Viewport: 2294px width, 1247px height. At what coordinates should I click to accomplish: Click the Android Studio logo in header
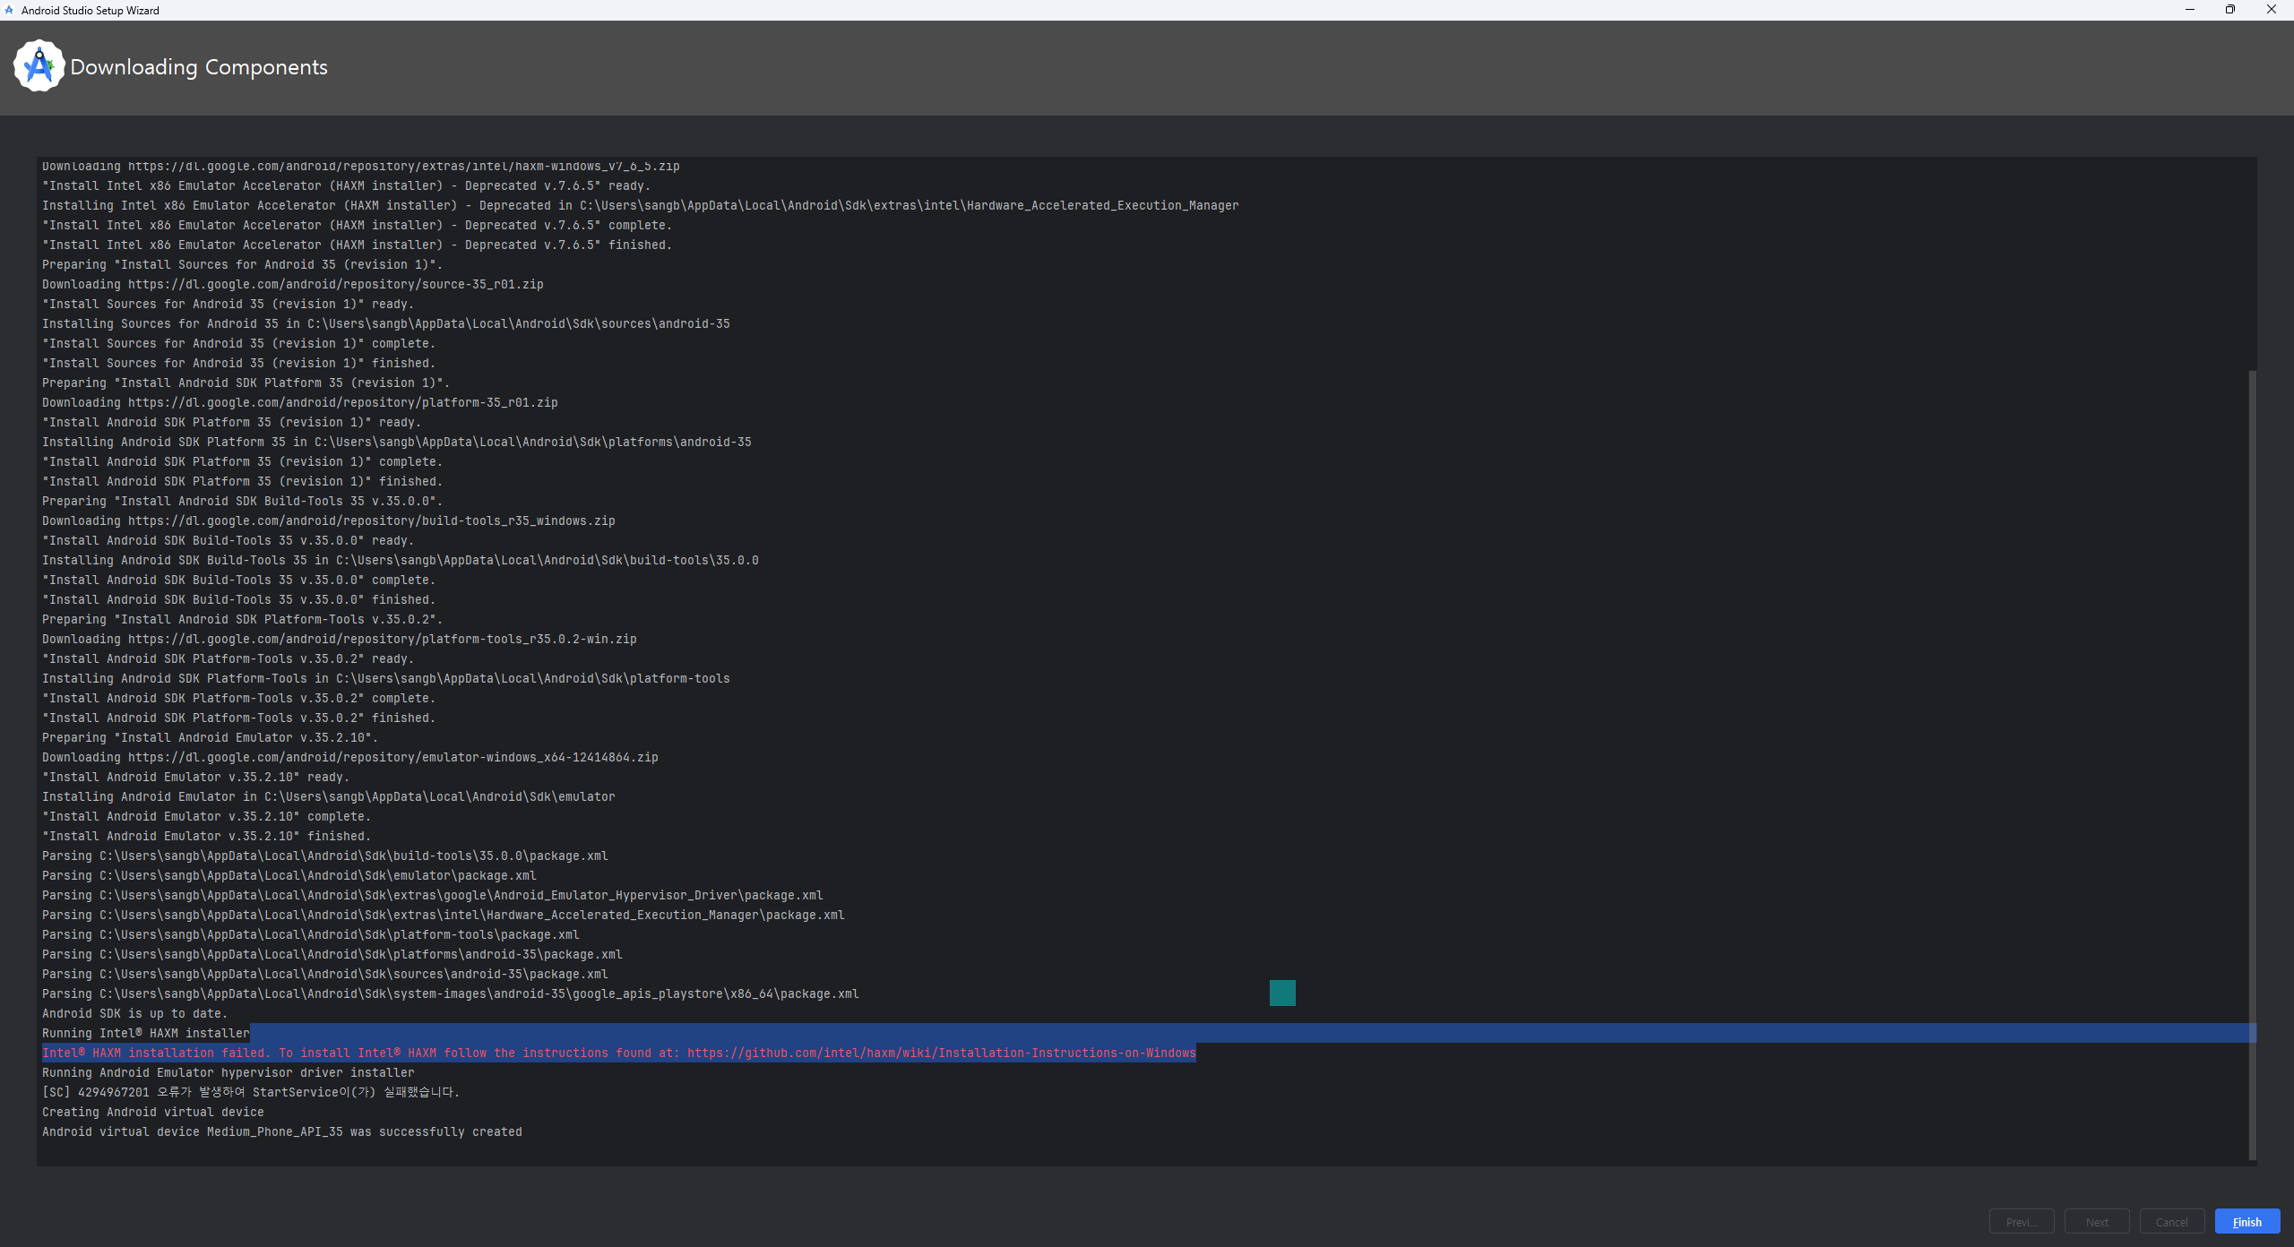39,65
